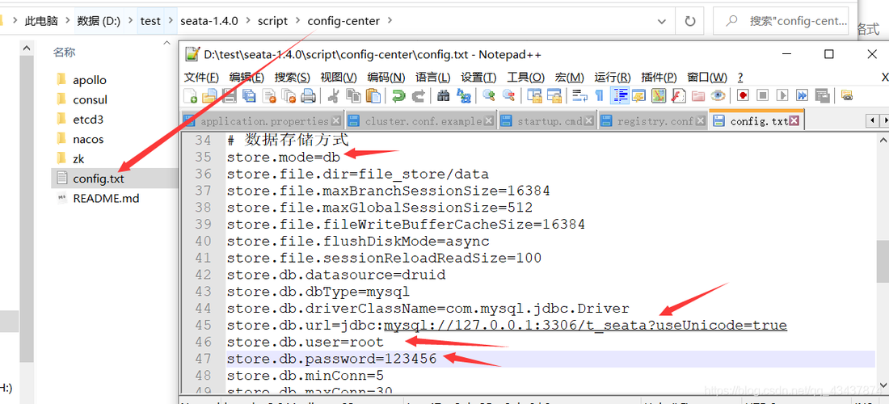889x404 pixels.
Task: Open the Document map icon
Action: click(x=659, y=96)
